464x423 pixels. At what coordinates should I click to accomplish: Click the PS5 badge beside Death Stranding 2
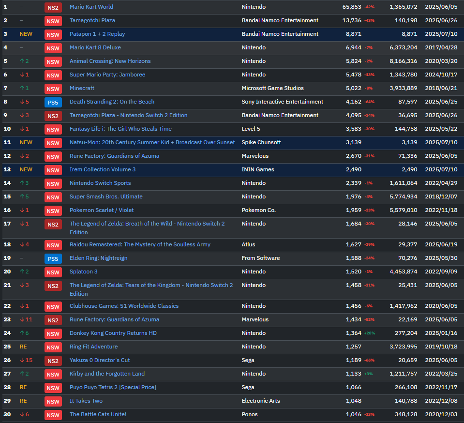(x=53, y=103)
